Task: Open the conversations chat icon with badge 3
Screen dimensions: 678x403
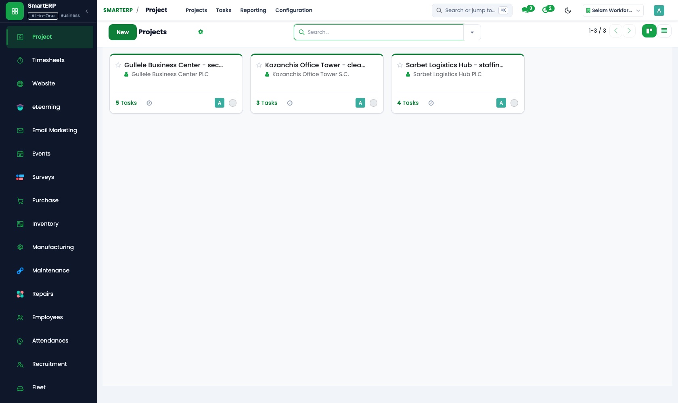Action: click(527, 10)
